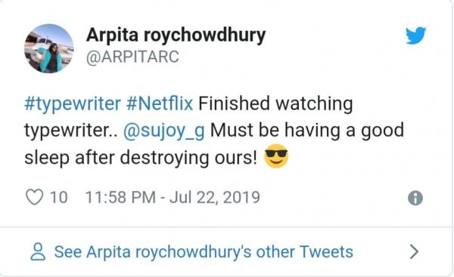Click the plain word "typewriter.." in the tweet
This screenshot has height=277, width=454.
pyautogui.click(x=71, y=131)
